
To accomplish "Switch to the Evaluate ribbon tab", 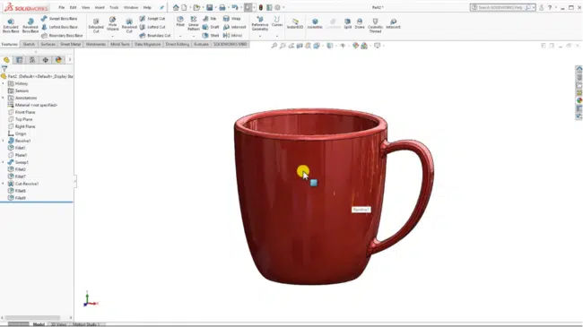I will (x=201, y=44).
